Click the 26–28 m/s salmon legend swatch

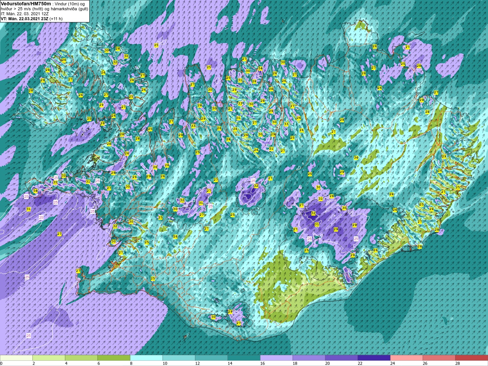[x=439, y=358]
